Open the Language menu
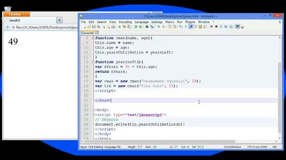 [142, 22]
